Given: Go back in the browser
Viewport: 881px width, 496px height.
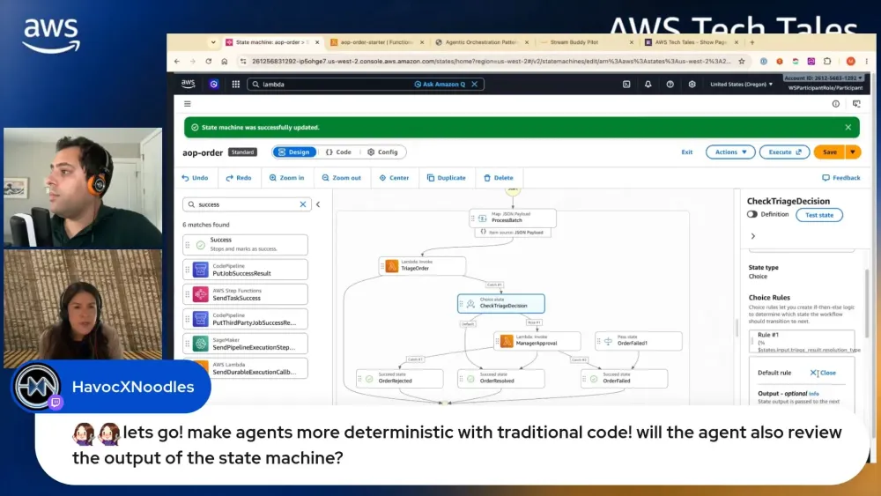Looking at the screenshot, I should pyautogui.click(x=177, y=61).
